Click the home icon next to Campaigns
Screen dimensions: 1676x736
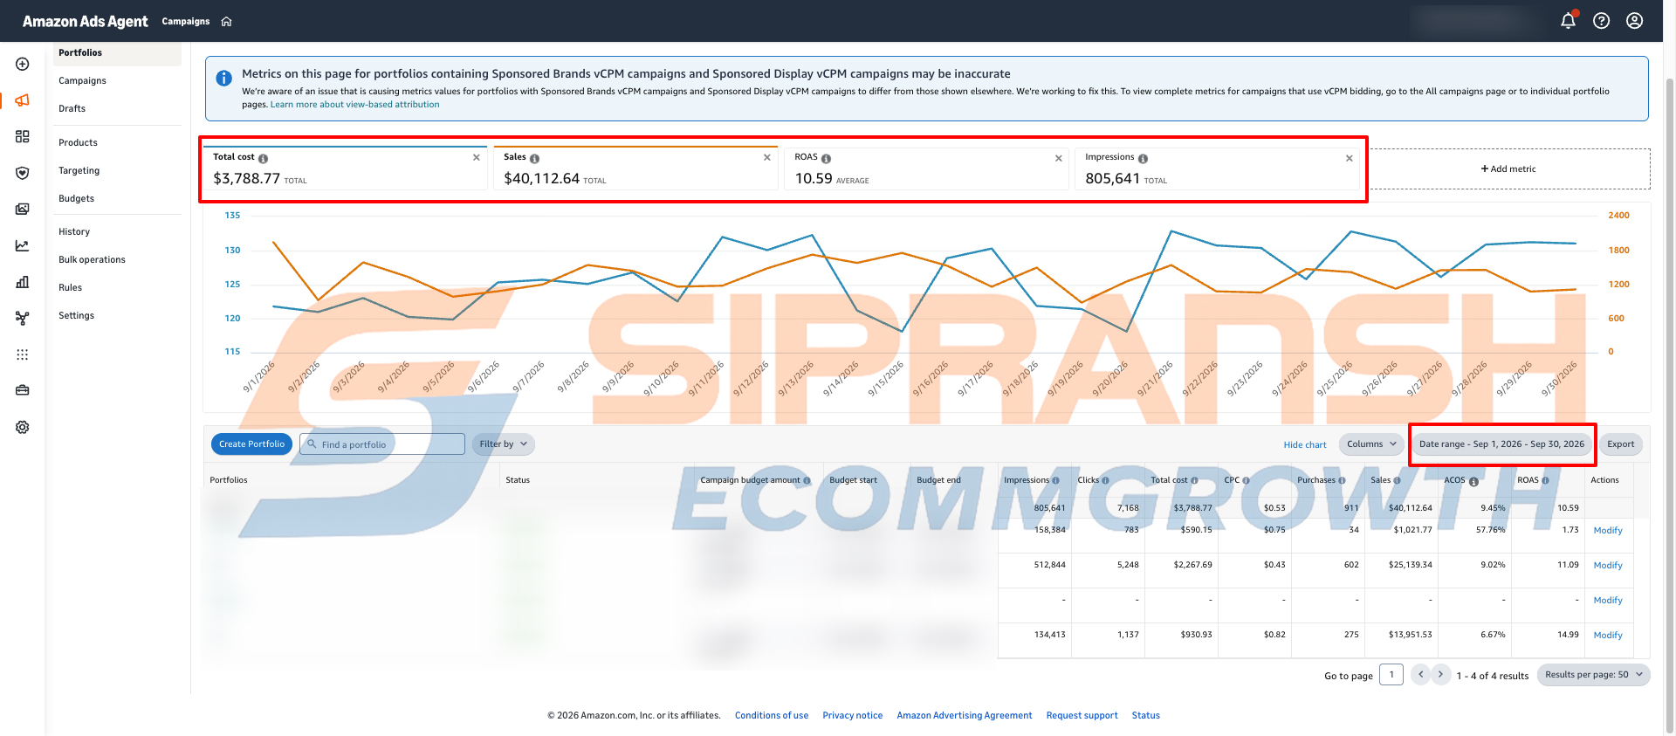click(226, 22)
